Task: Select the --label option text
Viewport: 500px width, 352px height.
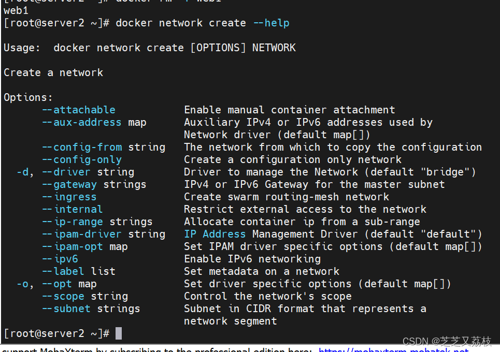Action: 63,271
